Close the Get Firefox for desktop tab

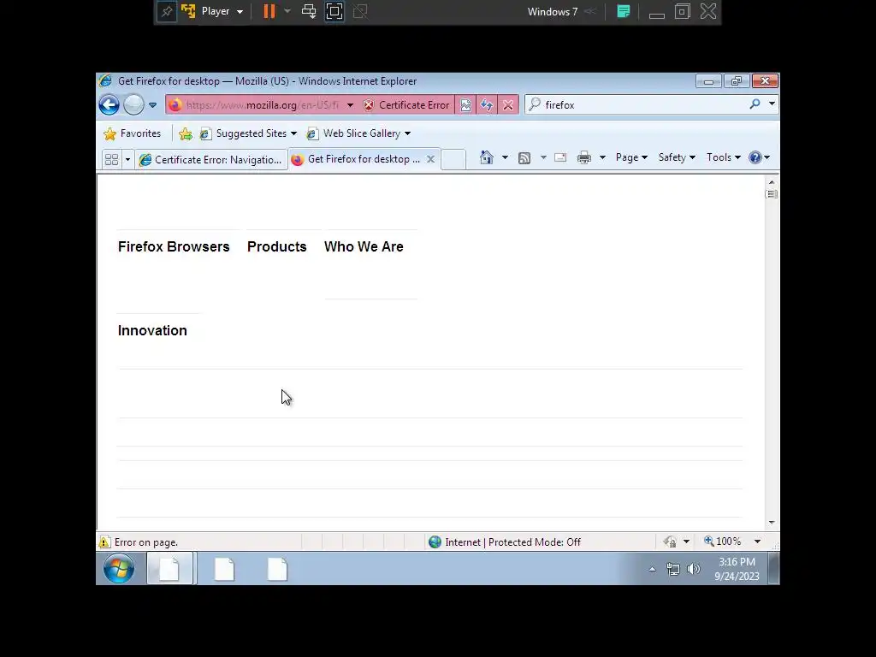tap(431, 159)
